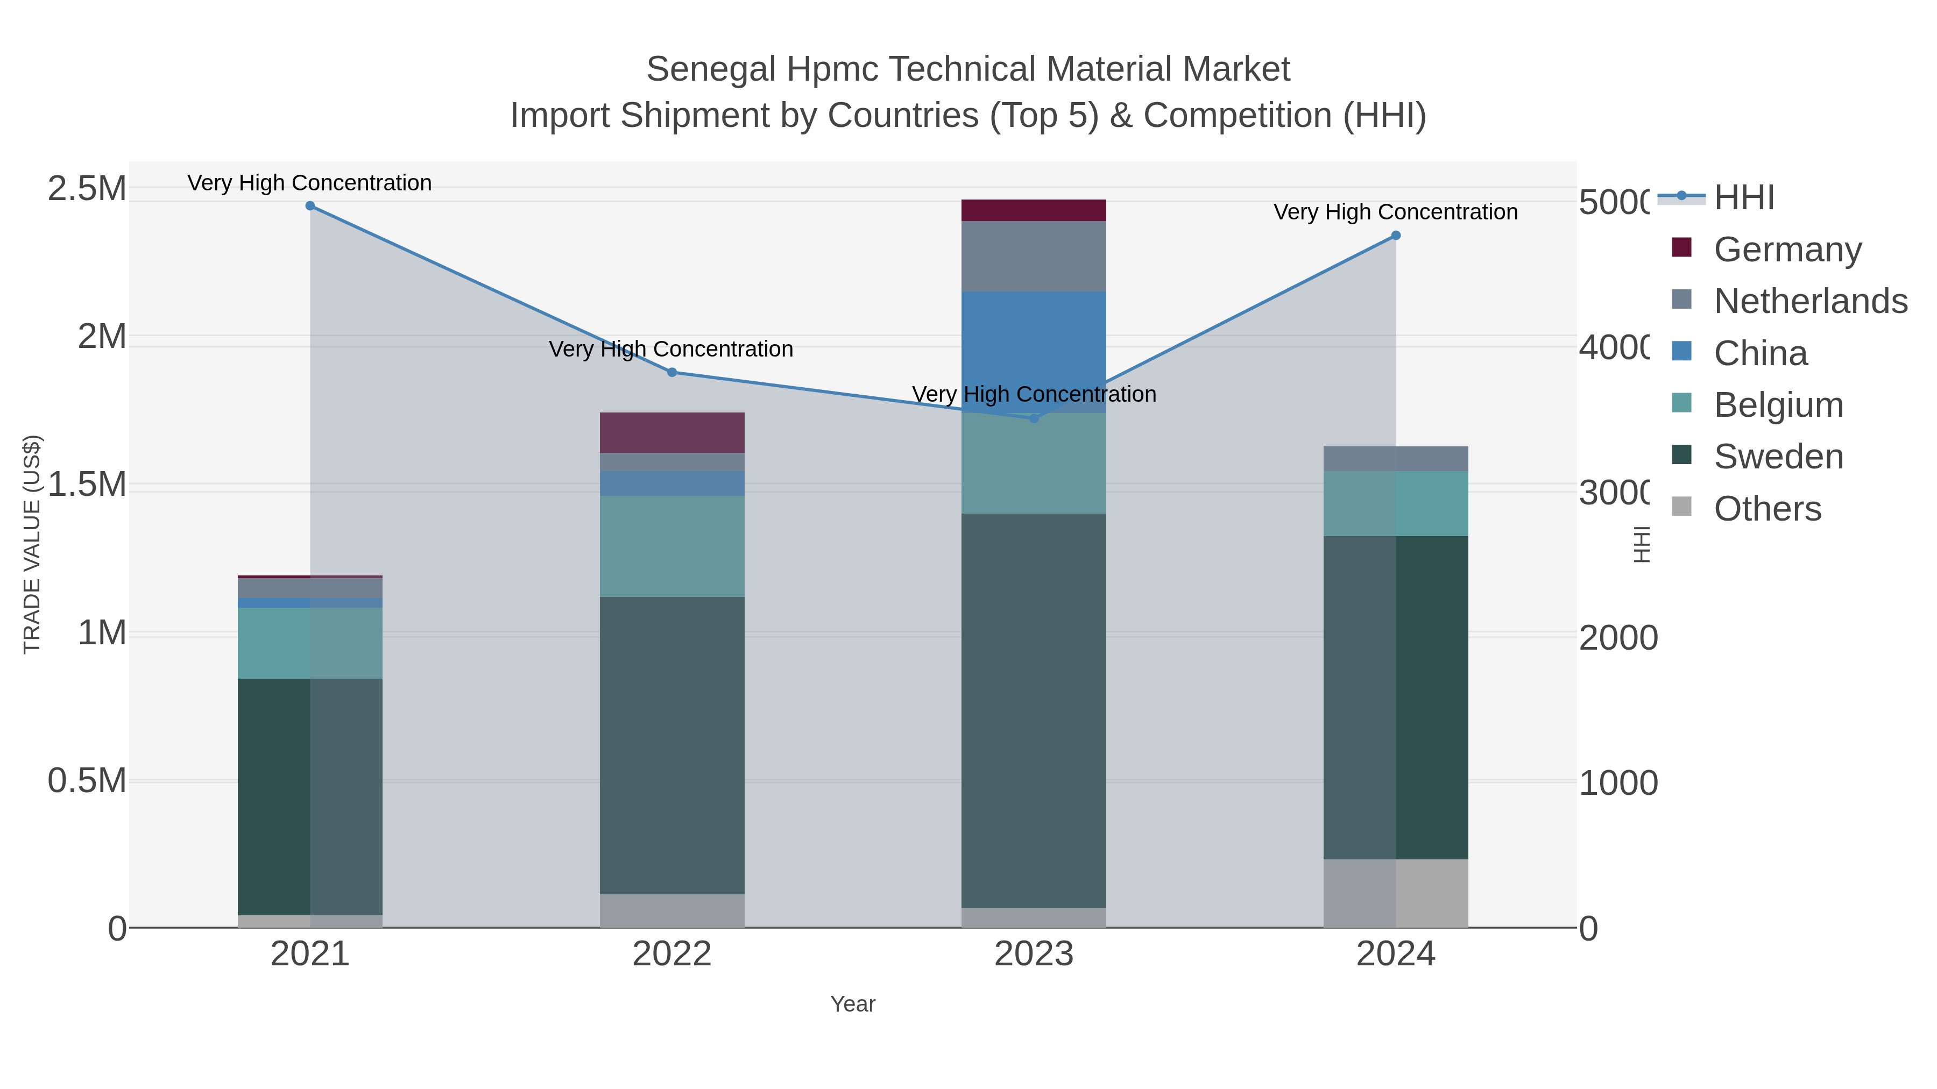Click the 2024 x-axis label

[x=1396, y=955]
